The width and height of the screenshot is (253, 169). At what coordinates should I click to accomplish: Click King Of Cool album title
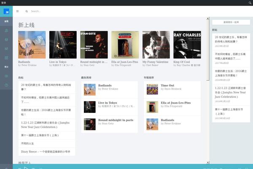182,62
